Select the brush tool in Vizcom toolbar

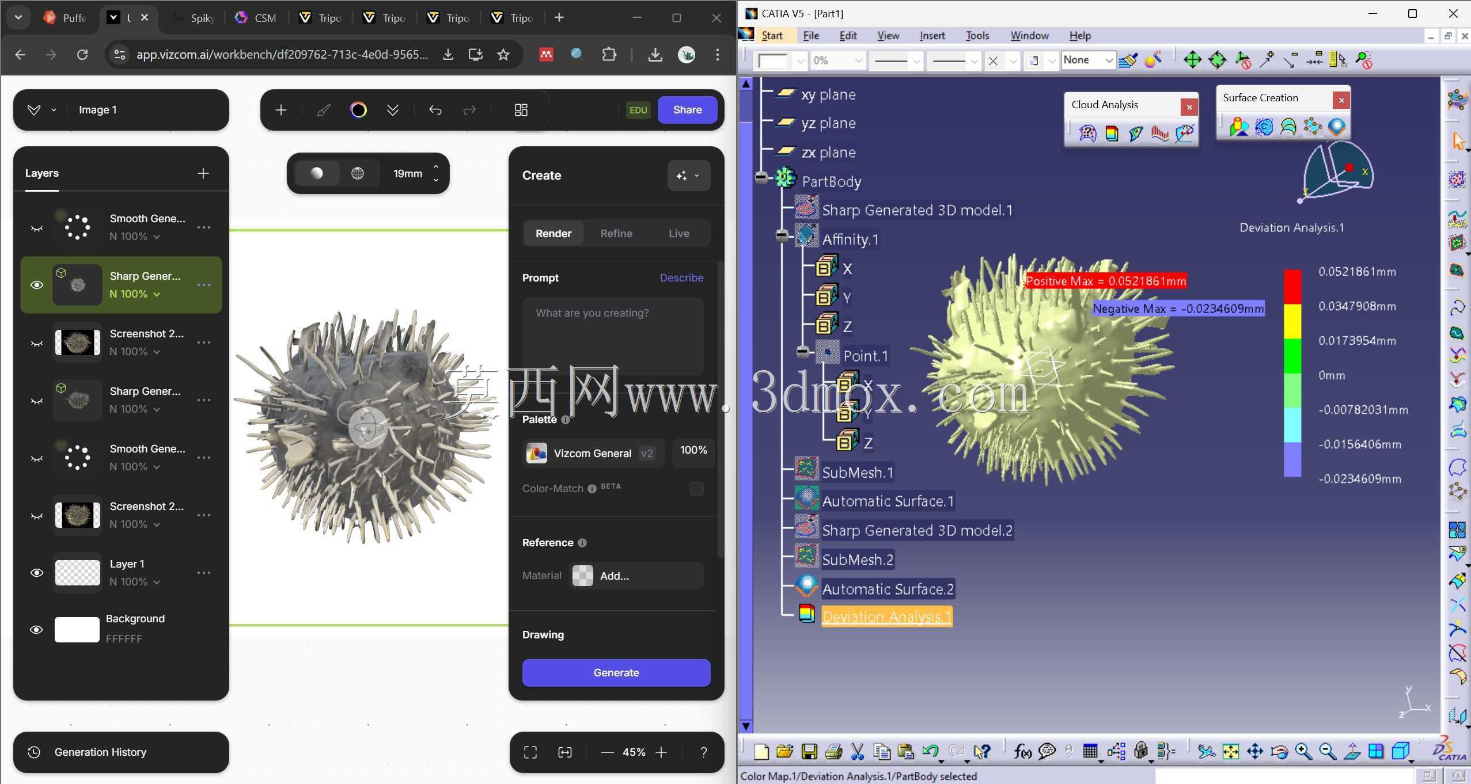coord(324,110)
